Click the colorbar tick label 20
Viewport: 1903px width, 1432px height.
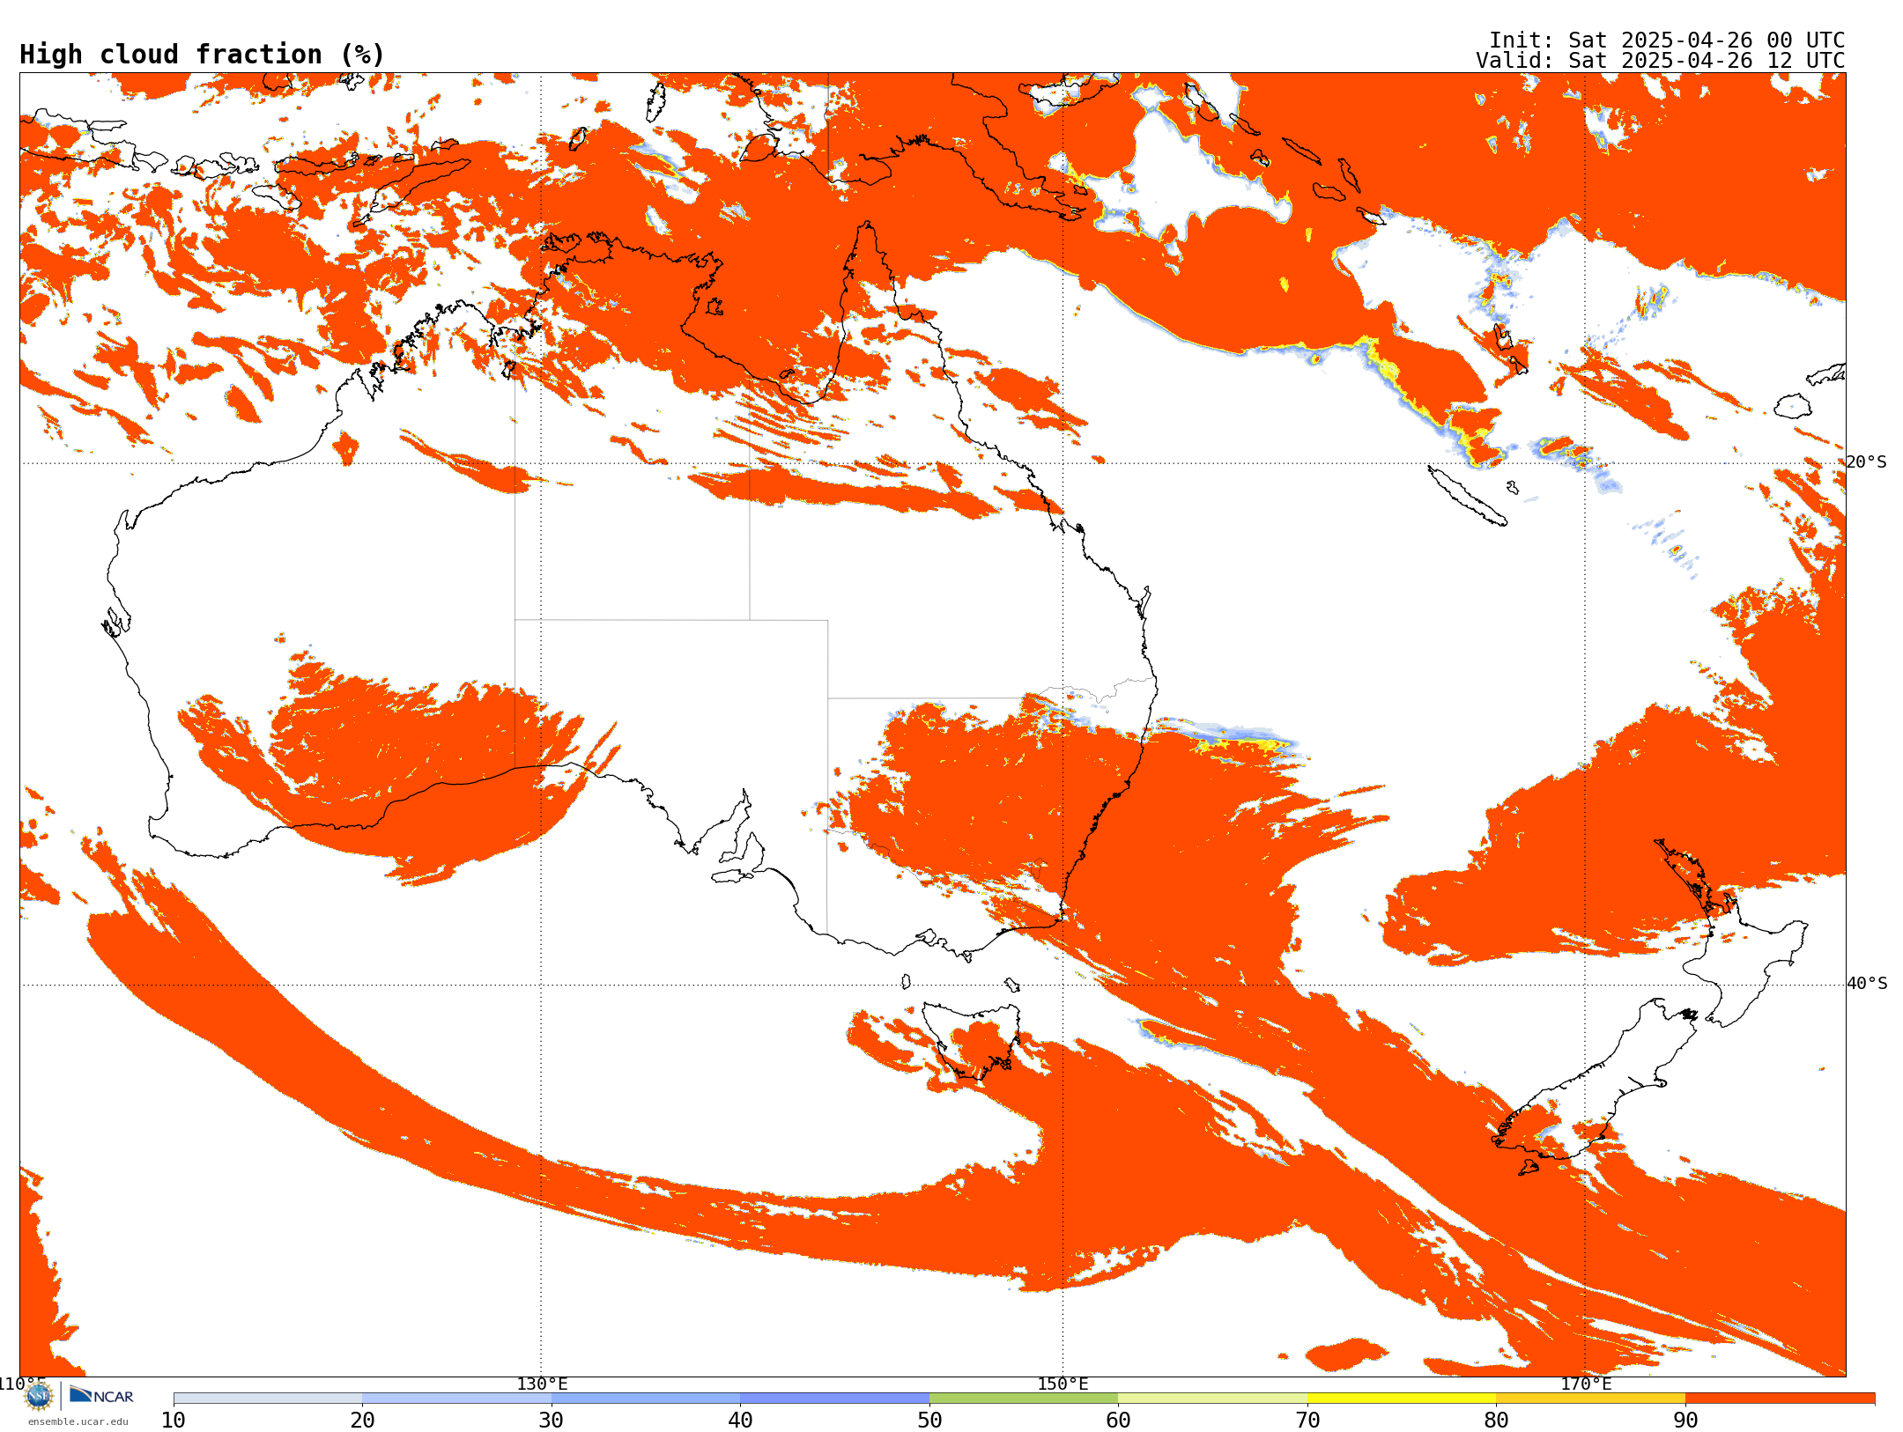[362, 1420]
